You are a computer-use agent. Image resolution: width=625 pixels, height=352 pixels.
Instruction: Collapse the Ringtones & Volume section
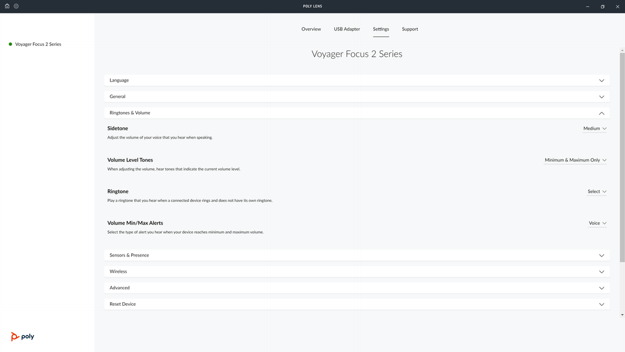tap(356, 113)
